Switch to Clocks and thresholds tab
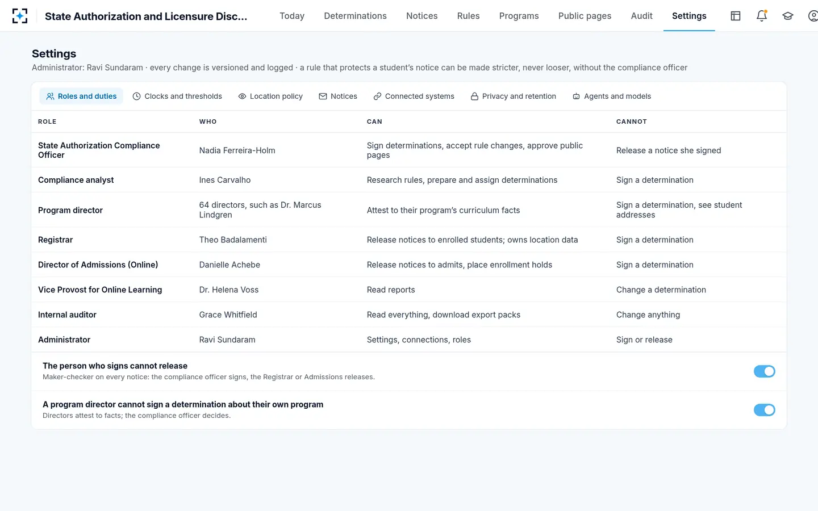The height and width of the screenshot is (511, 818). (177, 97)
